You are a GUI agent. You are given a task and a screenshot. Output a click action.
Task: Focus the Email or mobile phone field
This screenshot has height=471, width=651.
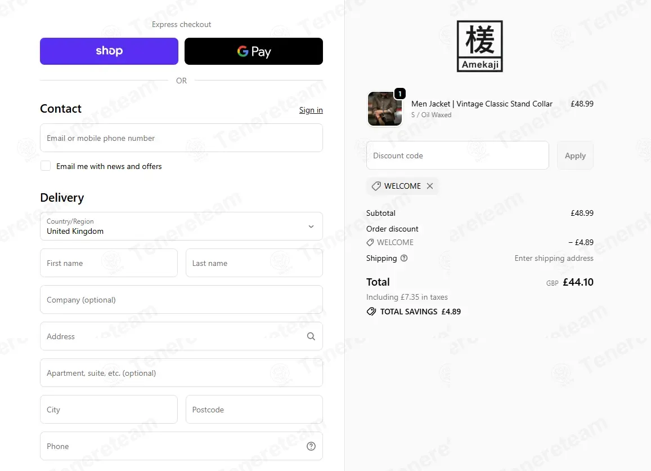(181, 138)
